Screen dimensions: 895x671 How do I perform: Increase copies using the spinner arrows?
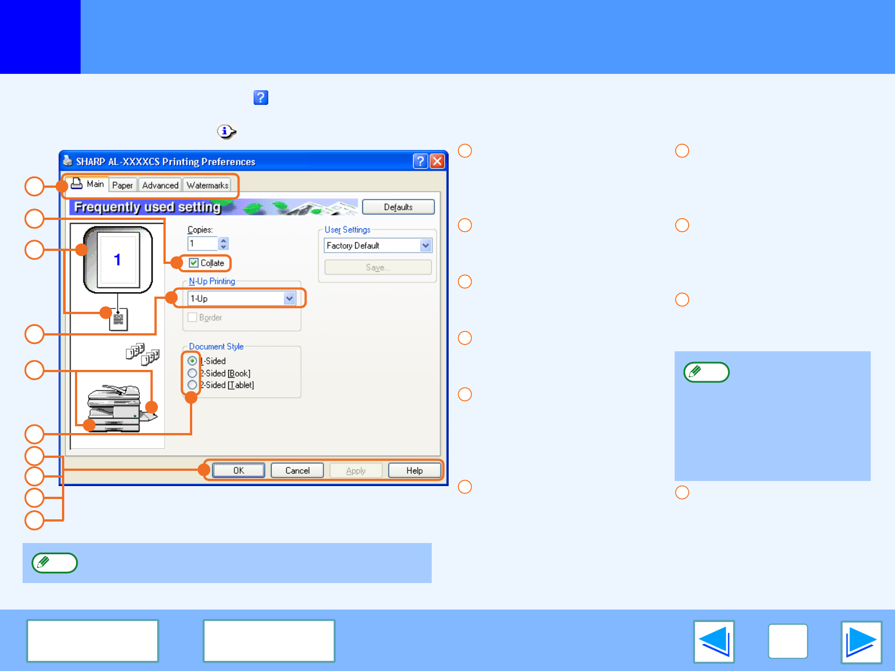tap(224, 240)
